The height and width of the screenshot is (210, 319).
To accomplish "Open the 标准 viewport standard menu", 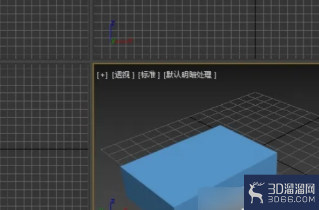I will point(149,75).
